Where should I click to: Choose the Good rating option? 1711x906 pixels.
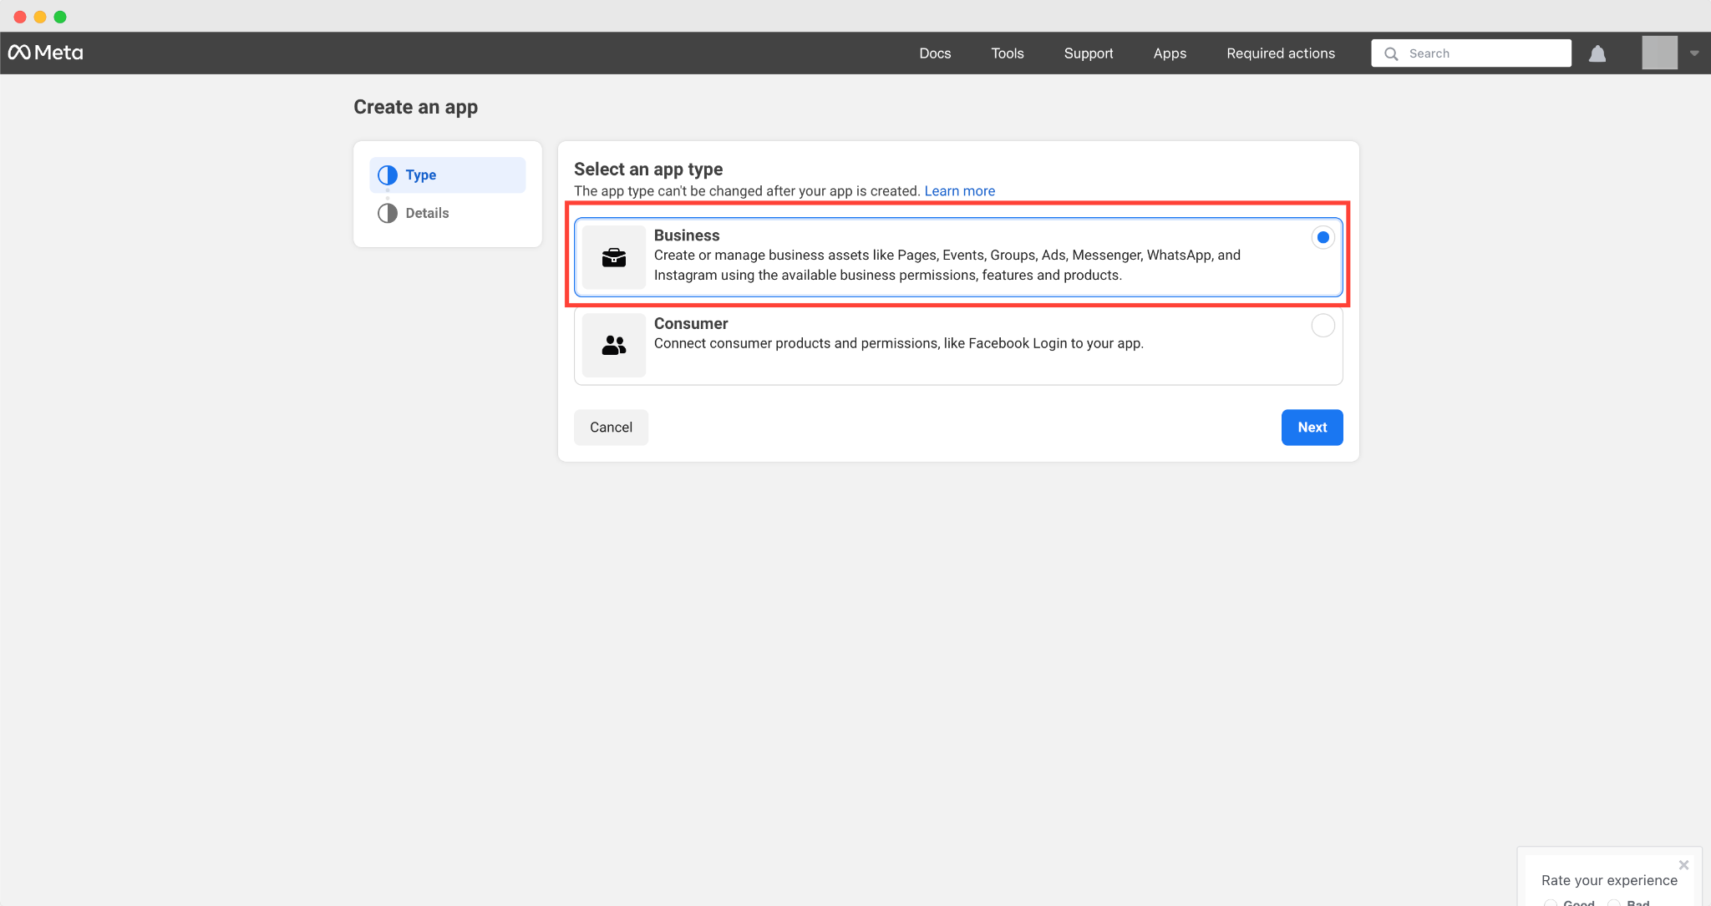click(x=1551, y=903)
